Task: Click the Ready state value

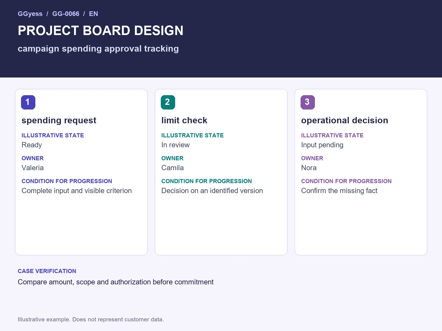Action: (x=32, y=145)
